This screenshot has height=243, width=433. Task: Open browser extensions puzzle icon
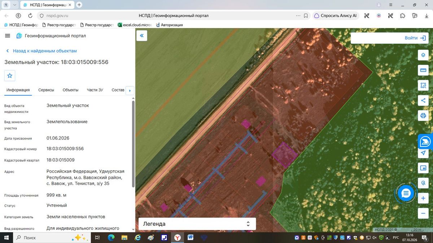pyautogui.click(x=403, y=16)
